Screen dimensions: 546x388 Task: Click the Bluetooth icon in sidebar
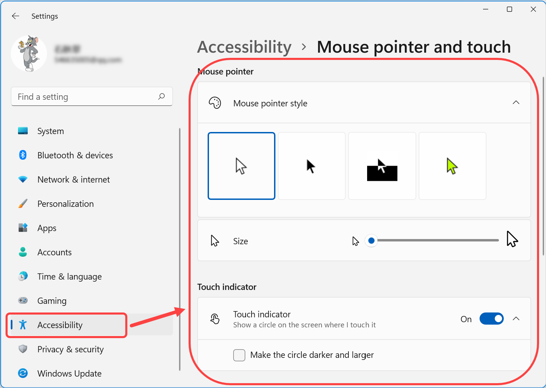[23, 155]
